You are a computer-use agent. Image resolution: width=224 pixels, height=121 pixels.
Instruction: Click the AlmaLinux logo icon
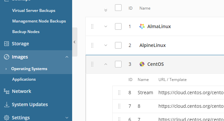tap(142, 26)
